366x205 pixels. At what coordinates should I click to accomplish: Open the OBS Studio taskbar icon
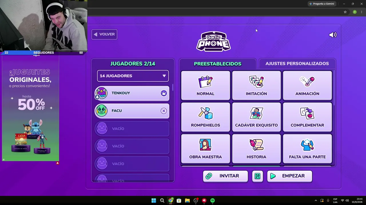[196, 200]
